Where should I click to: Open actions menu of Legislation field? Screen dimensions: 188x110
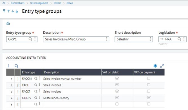(x=184, y=39)
